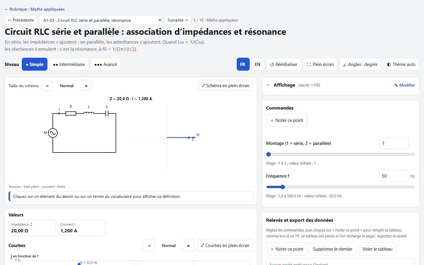Click the U phasor arrow in the diagram
Image resolution: width=424 pixels, height=265 pixels.
[181, 138]
